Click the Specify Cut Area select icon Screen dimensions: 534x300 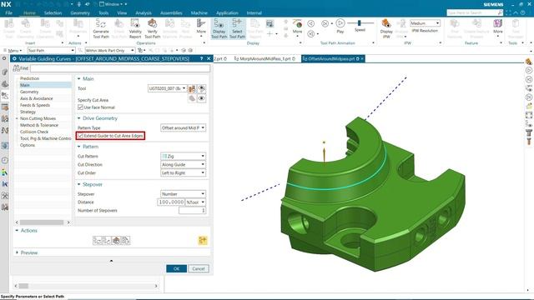pos(192,98)
